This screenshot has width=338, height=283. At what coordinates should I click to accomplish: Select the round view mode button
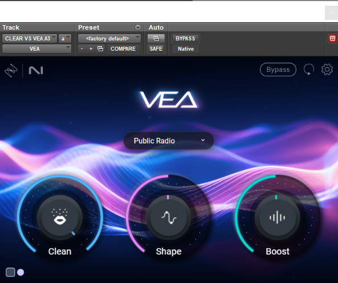click(21, 272)
